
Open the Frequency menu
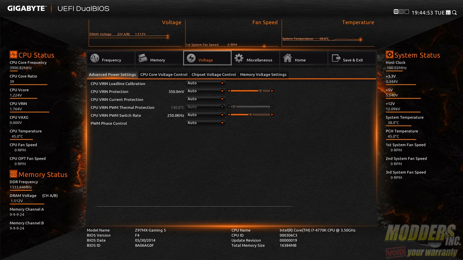coord(111,58)
